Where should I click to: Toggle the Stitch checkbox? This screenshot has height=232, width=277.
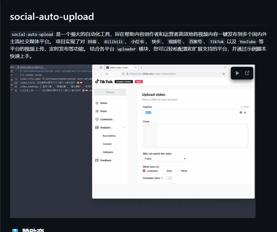click(x=178, y=171)
